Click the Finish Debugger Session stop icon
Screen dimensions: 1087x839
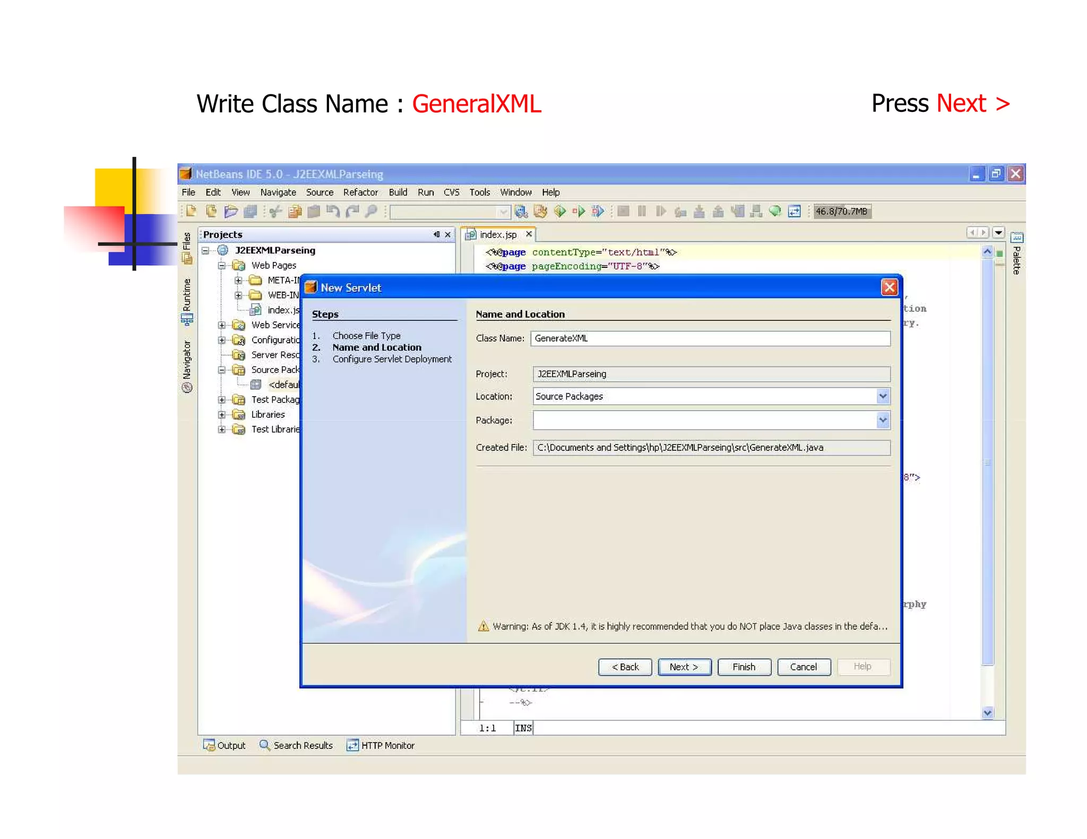tap(624, 212)
